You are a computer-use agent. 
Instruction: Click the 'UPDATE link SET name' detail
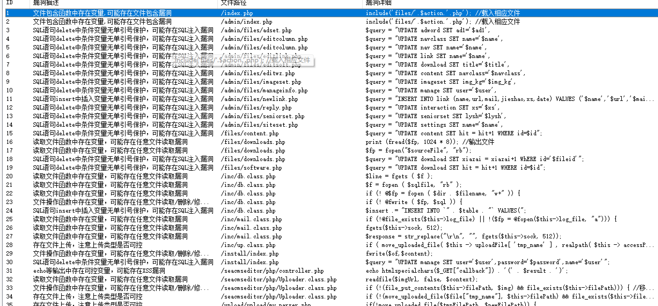pos(428,56)
